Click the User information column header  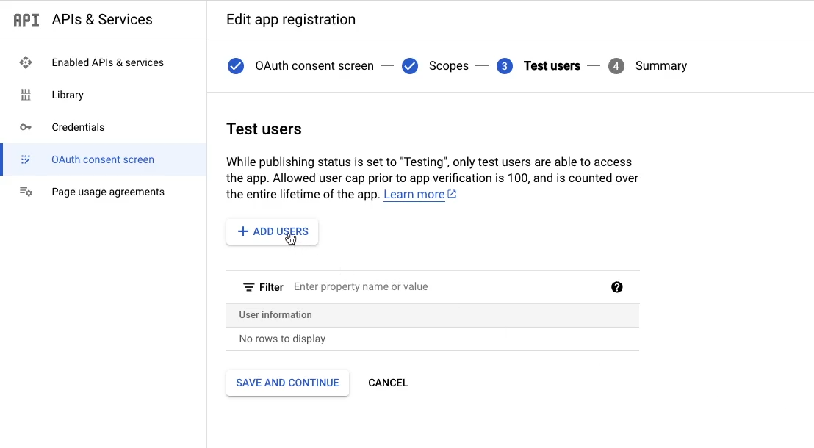pos(275,314)
